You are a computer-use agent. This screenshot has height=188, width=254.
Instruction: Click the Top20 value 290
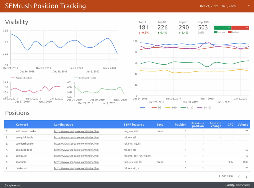[184, 27]
